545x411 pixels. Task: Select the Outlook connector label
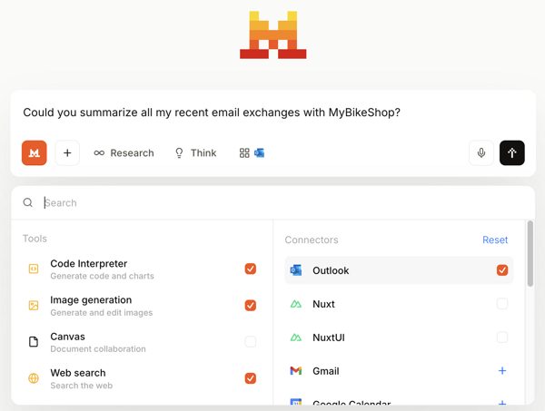[331, 270]
